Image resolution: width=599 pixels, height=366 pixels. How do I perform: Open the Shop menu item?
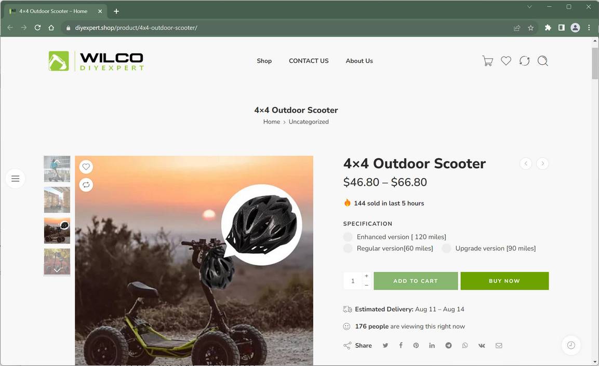pos(264,61)
